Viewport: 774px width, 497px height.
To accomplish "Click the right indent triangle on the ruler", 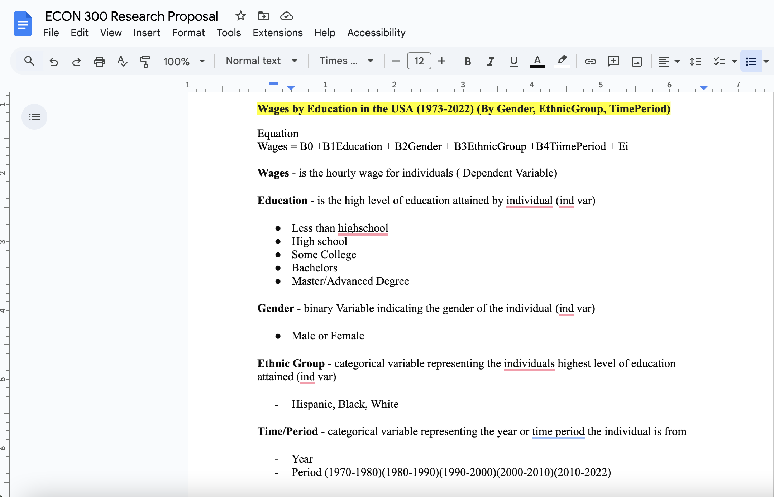I will 704,88.
